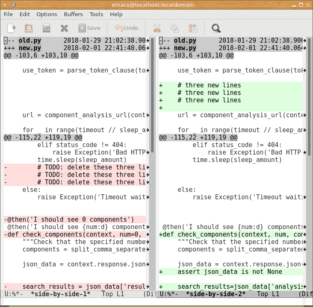Click the added 'search_results=json_data' line in the right pane
The width and height of the screenshot is (313, 307).
[x=230, y=287]
